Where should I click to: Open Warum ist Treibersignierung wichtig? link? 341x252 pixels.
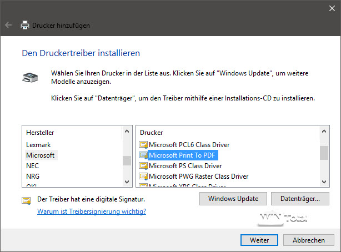(x=92, y=211)
